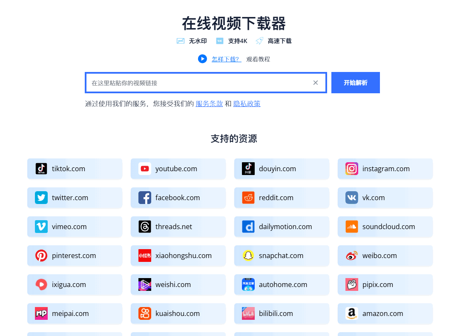
Task: Click the Vimeo logo icon
Action: pos(41,227)
